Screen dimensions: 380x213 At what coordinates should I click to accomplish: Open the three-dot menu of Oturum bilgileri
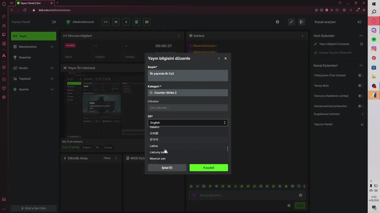coord(179,36)
